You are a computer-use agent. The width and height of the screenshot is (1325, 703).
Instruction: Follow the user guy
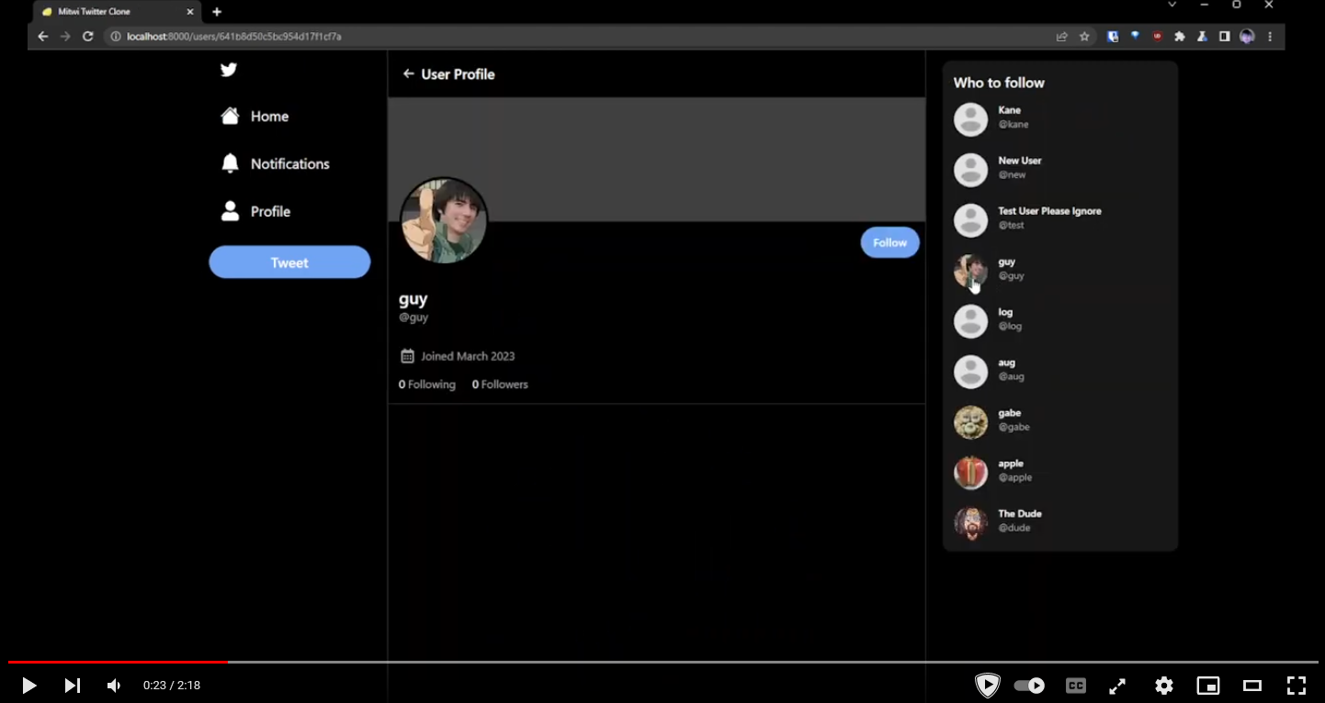pos(889,242)
